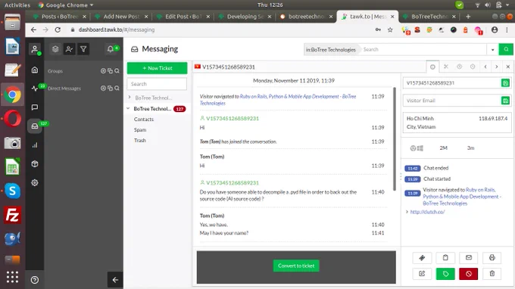Select the scissors tab in details panel
Viewport: 515px width, 289px height.
(446, 67)
